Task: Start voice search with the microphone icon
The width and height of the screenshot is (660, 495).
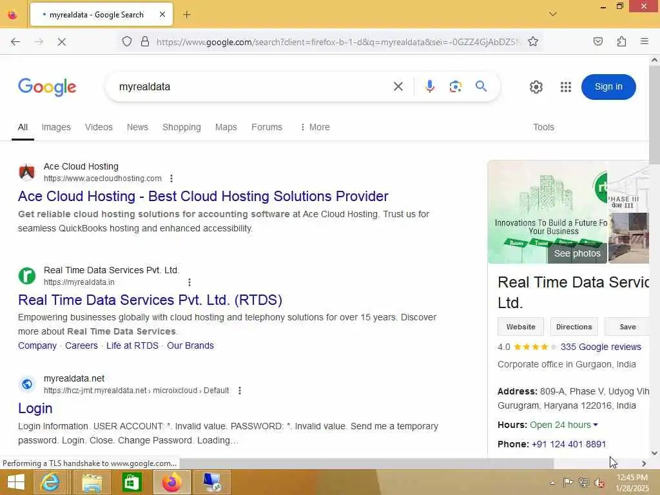Action: coord(429,87)
